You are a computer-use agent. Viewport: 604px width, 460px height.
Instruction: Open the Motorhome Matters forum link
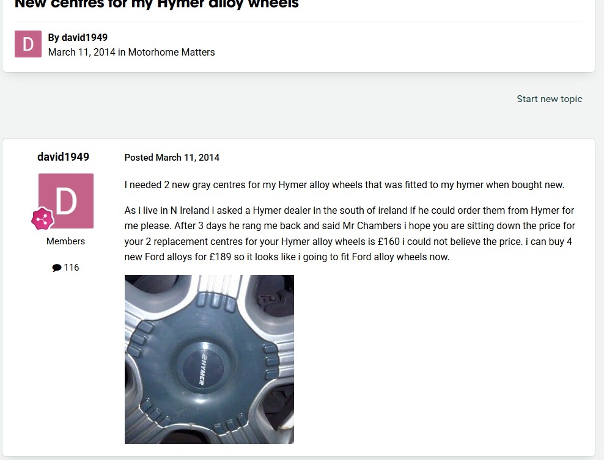(171, 52)
